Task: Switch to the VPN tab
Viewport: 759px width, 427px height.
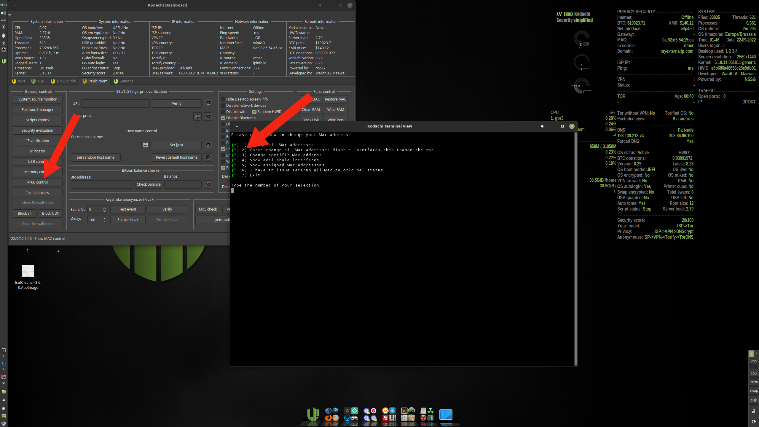Action: click(18, 81)
